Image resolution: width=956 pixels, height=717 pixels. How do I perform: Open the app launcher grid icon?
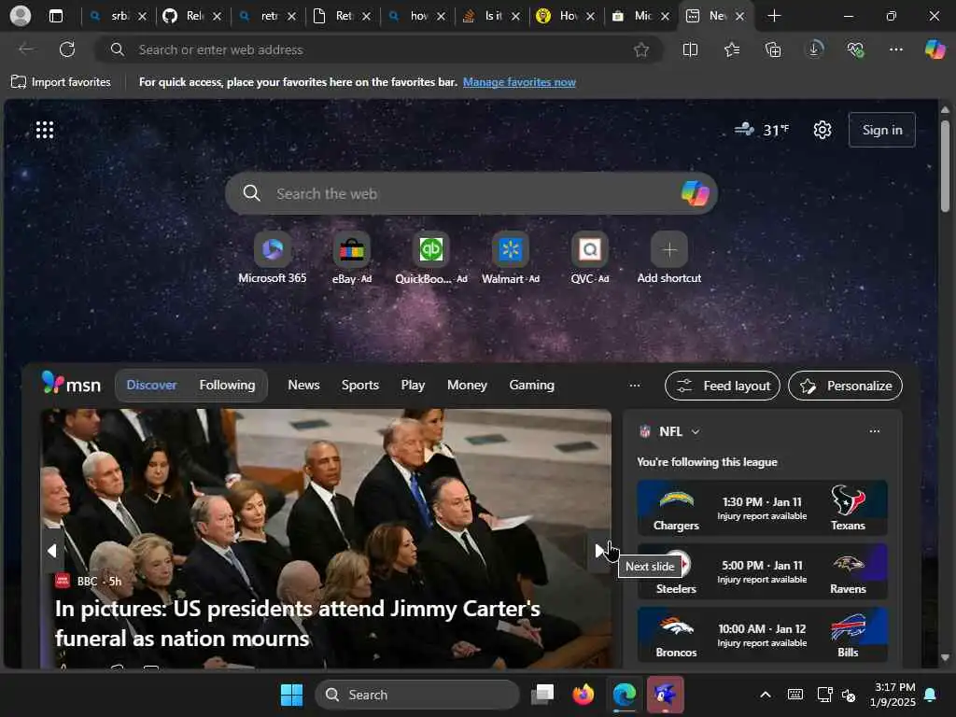pyautogui.click(x=45, y=130)
